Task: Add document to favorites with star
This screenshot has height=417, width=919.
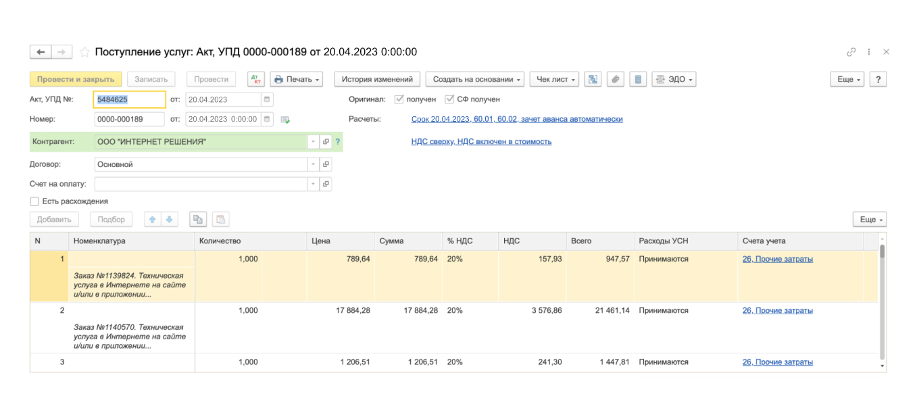Action: [x=84, y=52]
